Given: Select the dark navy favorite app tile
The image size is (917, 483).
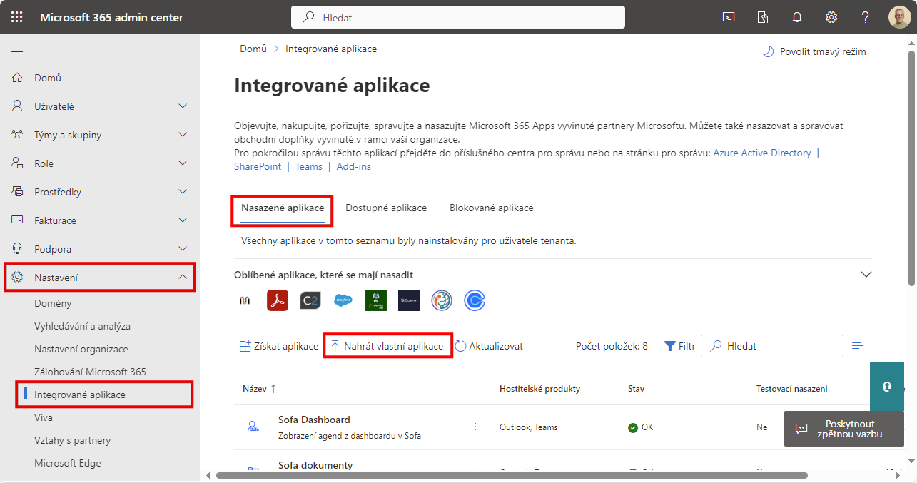Looking at the screenshot, I should click(409, 301).
